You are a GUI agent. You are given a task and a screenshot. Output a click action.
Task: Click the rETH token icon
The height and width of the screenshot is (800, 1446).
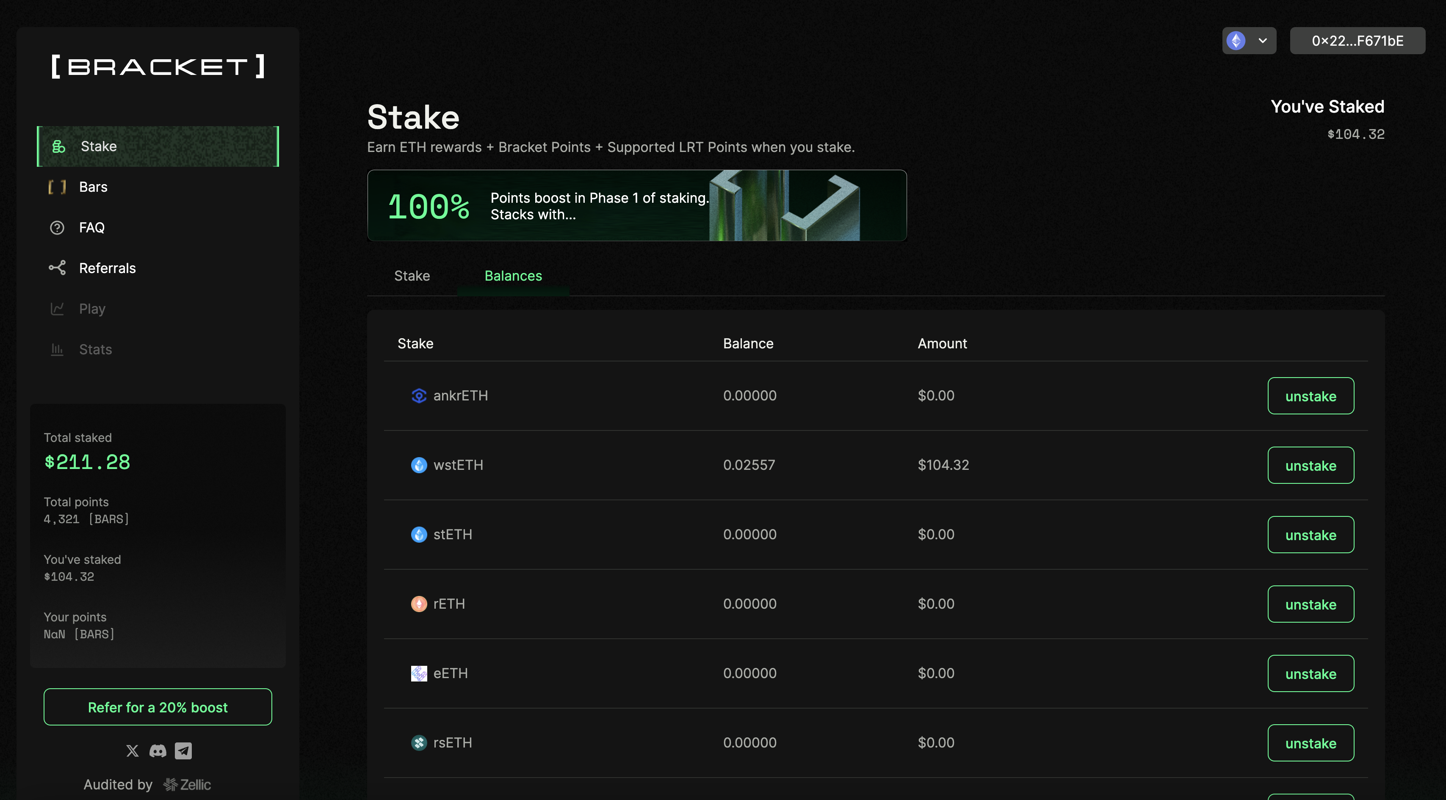pos(419,604)
